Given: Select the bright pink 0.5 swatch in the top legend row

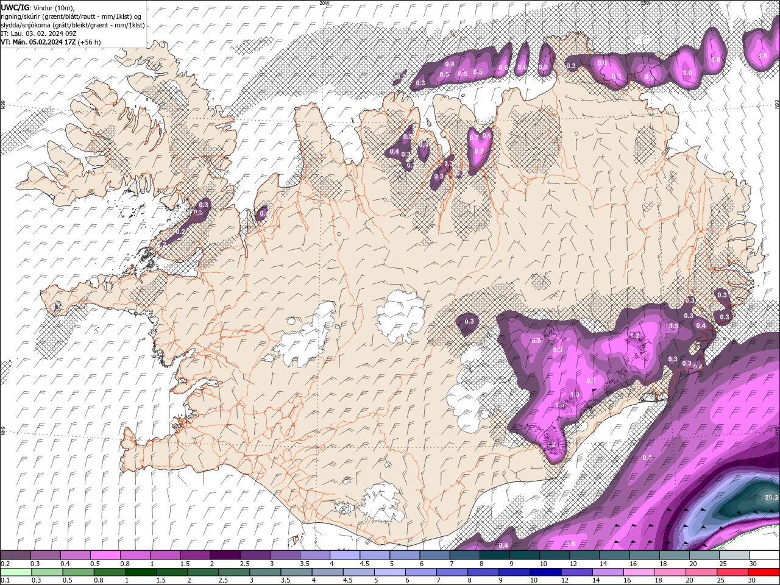Looking at the screenshot, I should click(x=105, y=555).
